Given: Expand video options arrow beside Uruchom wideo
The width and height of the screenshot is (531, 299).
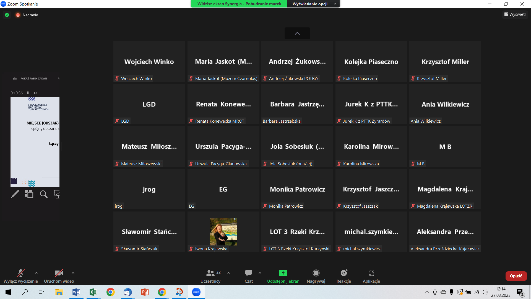Looking at the screenshot, I should tap(73, 273).
